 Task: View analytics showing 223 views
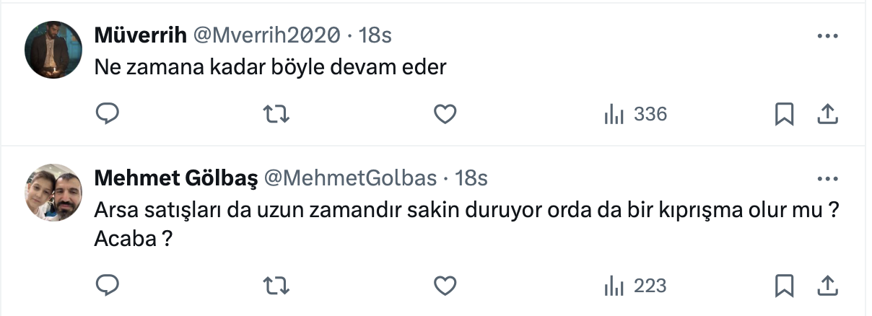pos(635,286)
